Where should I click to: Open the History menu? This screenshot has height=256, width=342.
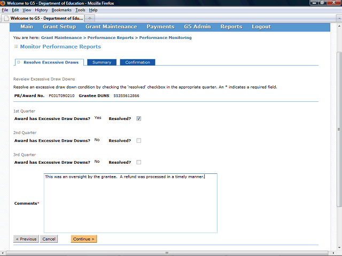[x=41, y=10]
